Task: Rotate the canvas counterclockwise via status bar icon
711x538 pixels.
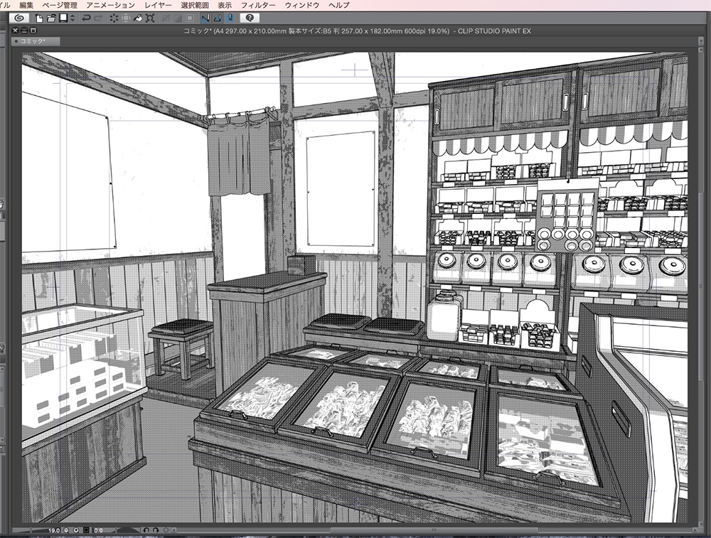Action: click(x=146, y=529)
